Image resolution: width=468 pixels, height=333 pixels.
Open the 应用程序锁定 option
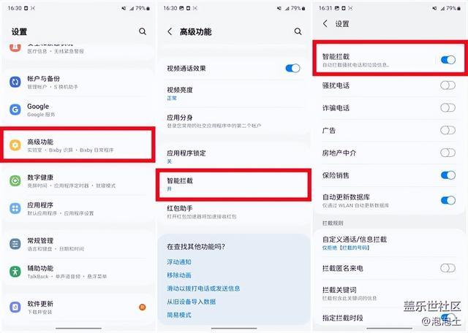pos(234,156)
